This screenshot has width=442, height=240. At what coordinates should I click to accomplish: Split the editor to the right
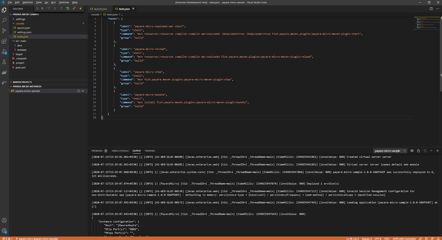[431, 9]
